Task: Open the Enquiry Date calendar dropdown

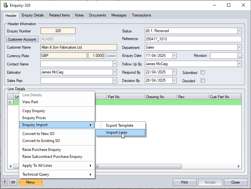Action: click(174, 56)
